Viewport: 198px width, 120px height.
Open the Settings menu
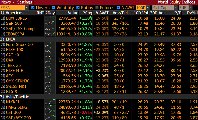pos(25,2)
